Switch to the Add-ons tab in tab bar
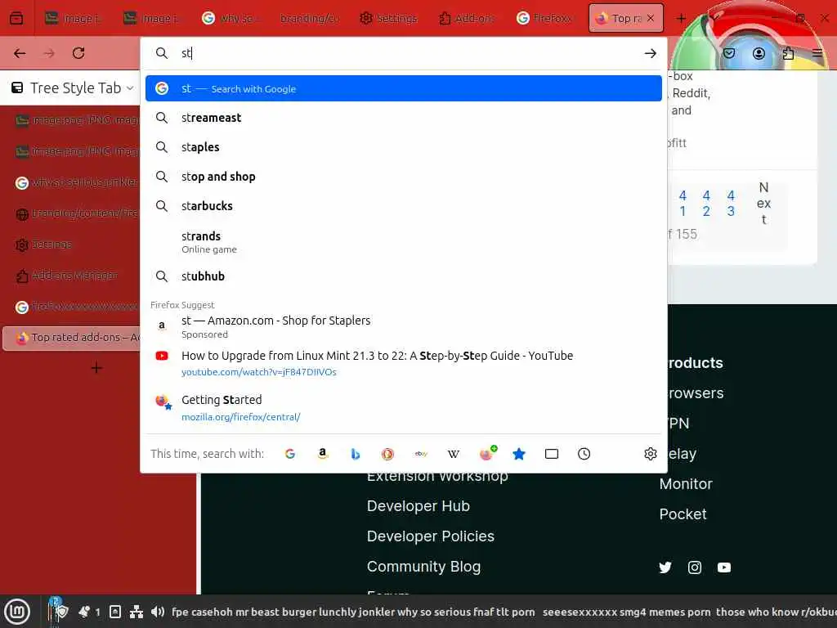This screenshot has width=837, height=628. (x=467, y=18)
